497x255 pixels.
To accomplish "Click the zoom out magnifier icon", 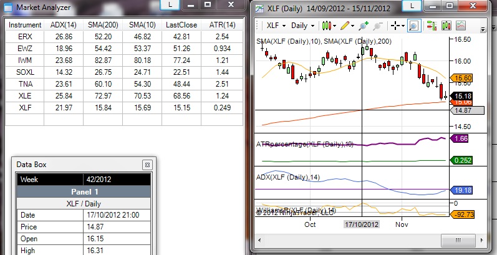I will point(378,26).
